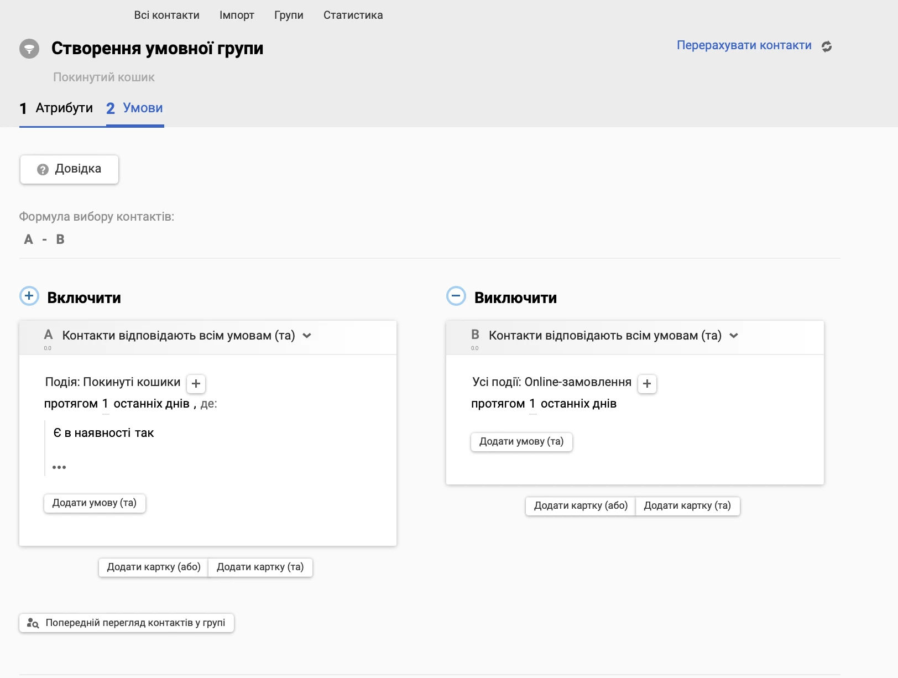
Task: Click останніх днів period text in card A
Action: (x=152, y=404)
